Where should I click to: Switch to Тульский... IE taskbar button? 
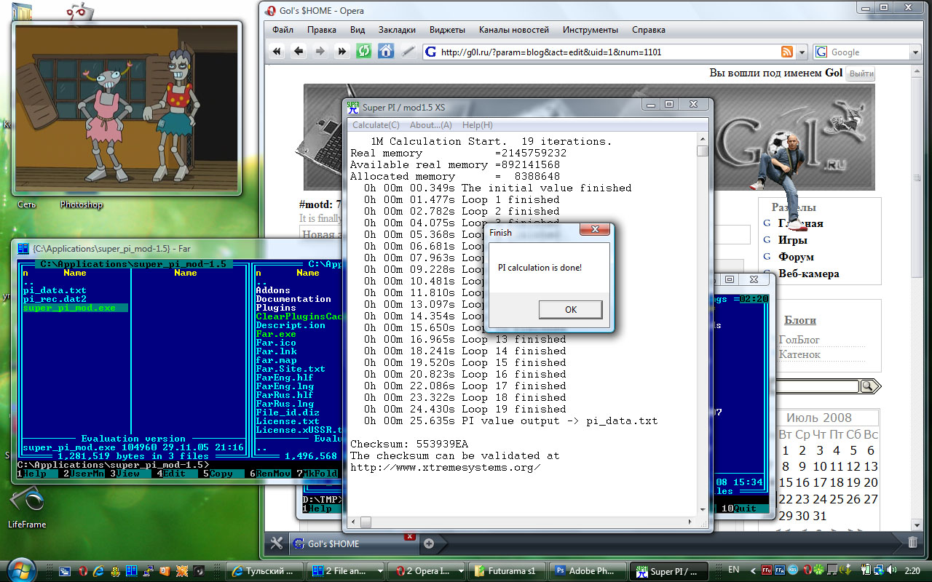tap(264, 571)
